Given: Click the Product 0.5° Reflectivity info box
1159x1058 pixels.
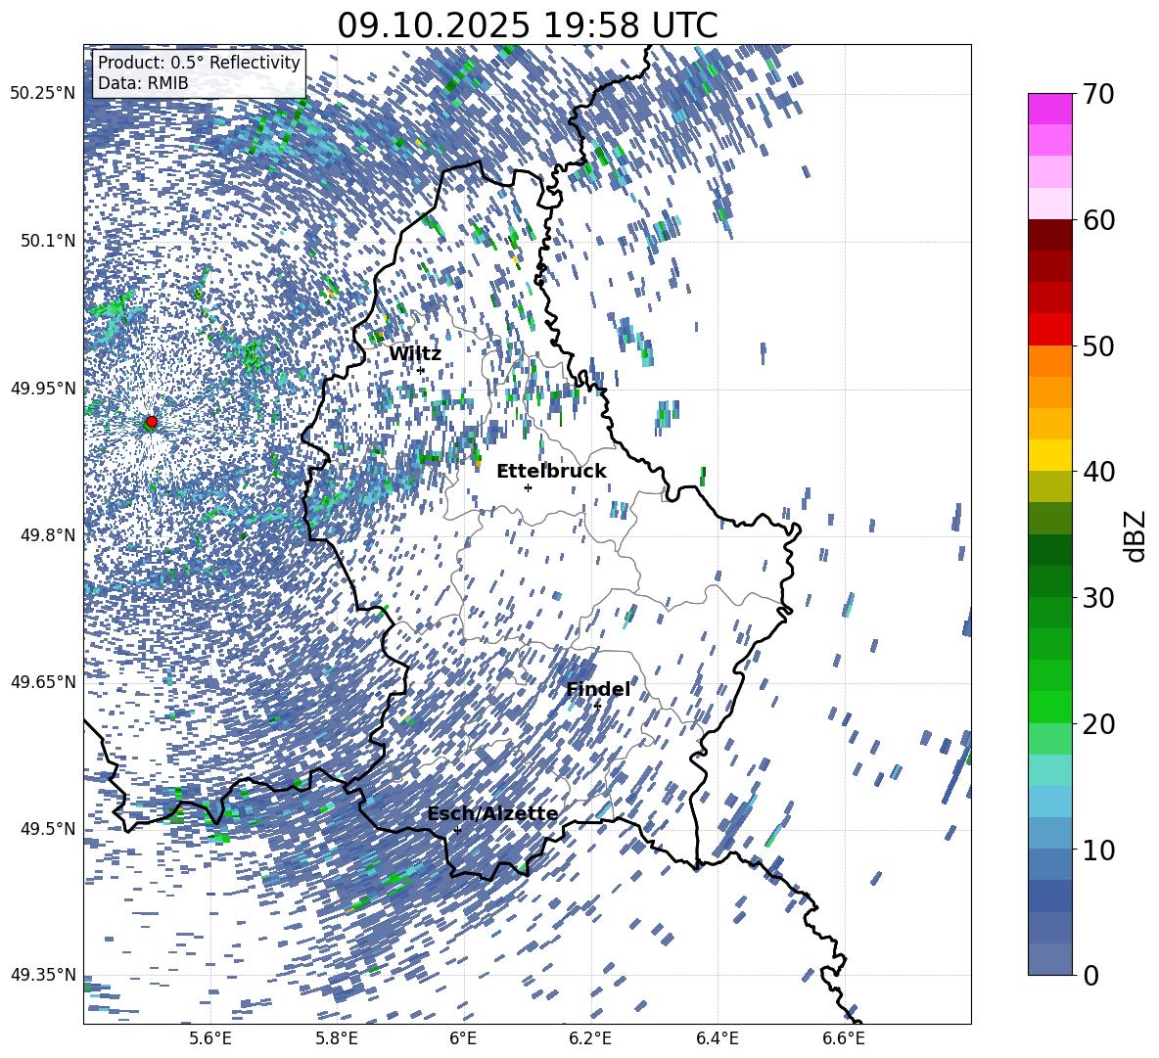Looking at the screenshot, I should tap(199, 72).
